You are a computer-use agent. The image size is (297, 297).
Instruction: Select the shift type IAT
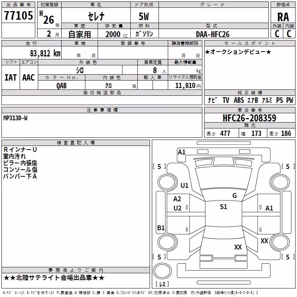pos(11,78)
